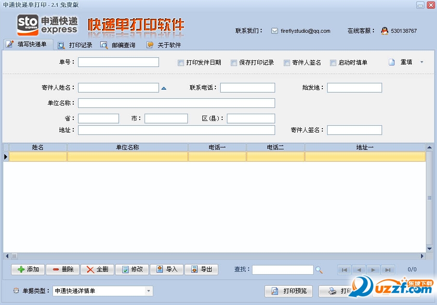
Task: Click the 电话一 column header
Action: point(217,147)
